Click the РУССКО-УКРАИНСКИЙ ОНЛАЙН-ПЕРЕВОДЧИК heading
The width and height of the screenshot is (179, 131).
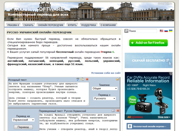pos(39,32)
